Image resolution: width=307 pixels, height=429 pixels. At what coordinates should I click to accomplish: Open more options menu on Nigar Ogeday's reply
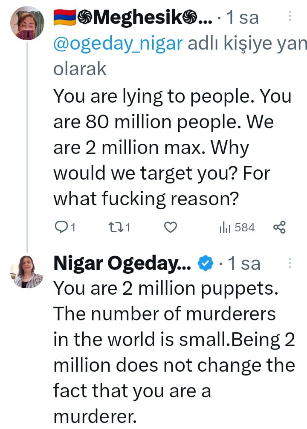pos(290,263)
